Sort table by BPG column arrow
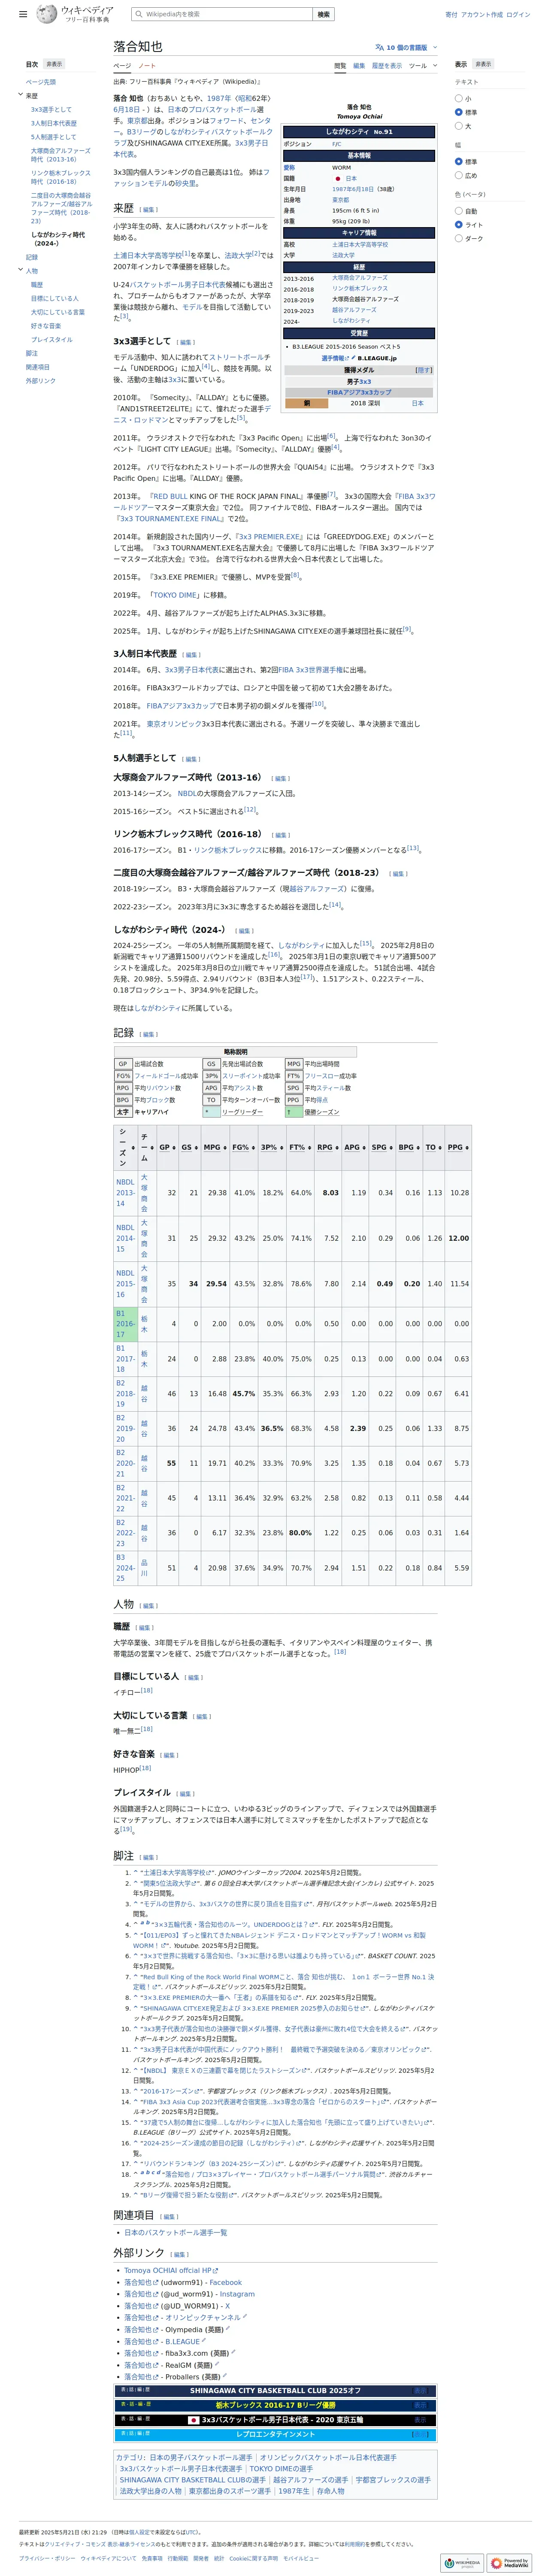Viewport: 551px width, 2576px height. tap(418, 1147)
